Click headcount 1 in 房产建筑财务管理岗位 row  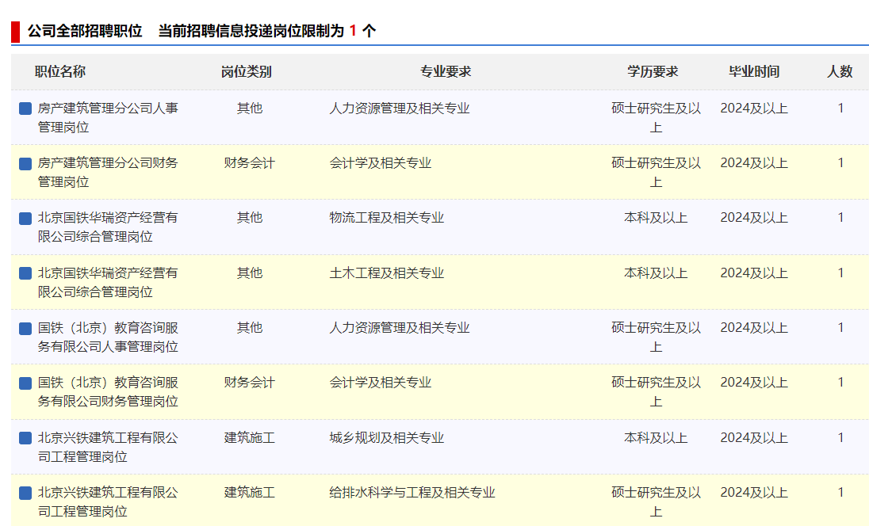tap(840, 163)
